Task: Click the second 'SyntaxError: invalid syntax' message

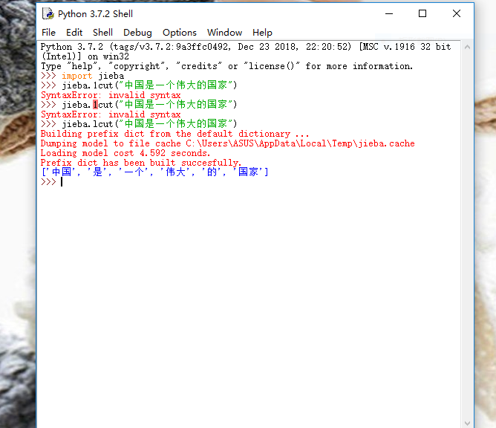Action: pyautogui.click(x=111, y=114)
